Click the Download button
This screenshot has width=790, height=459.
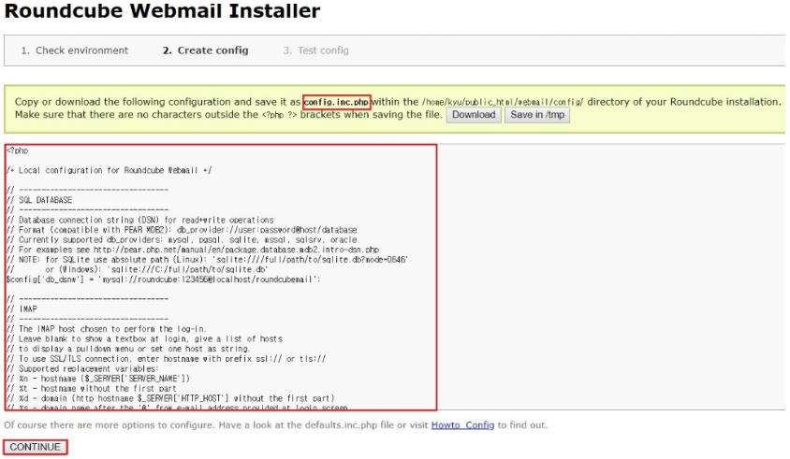click(474, 115)
